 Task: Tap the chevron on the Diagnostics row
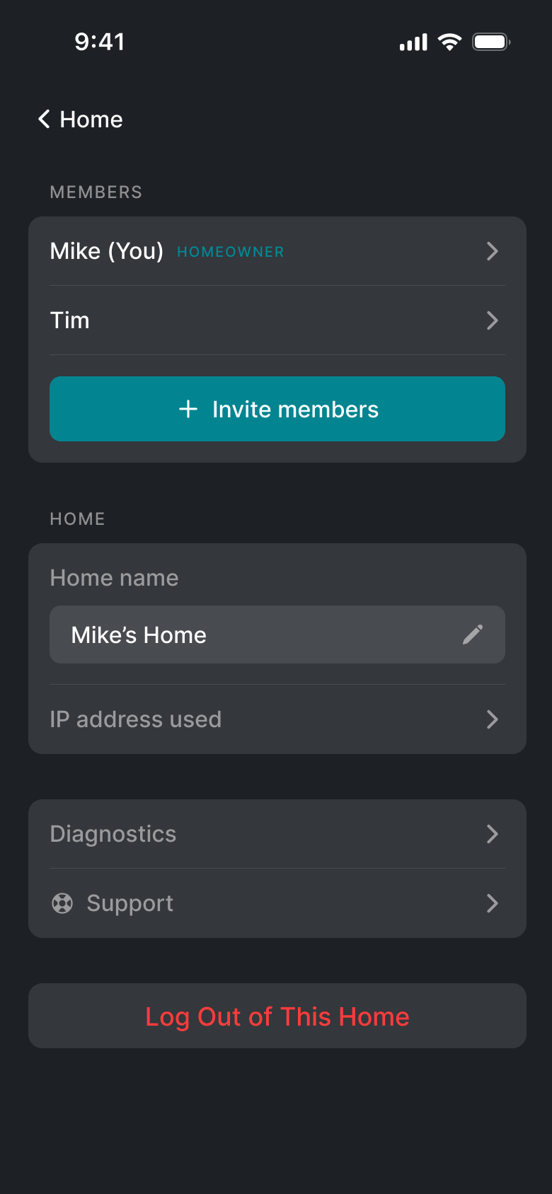(x=493, y=834)
